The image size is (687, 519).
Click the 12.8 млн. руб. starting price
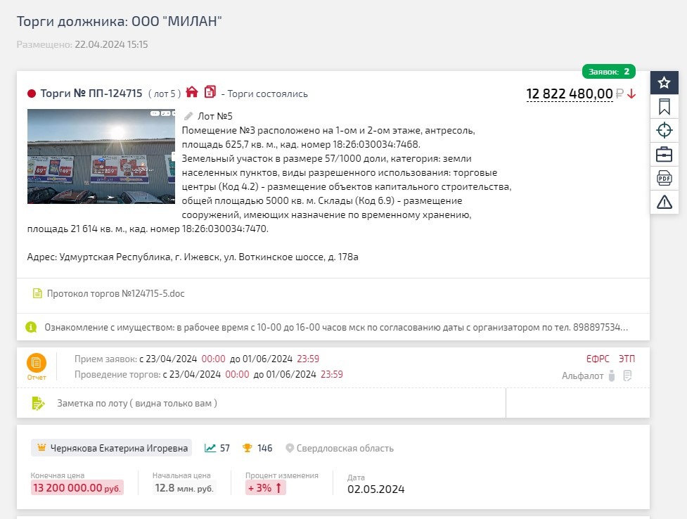point(184,488)
